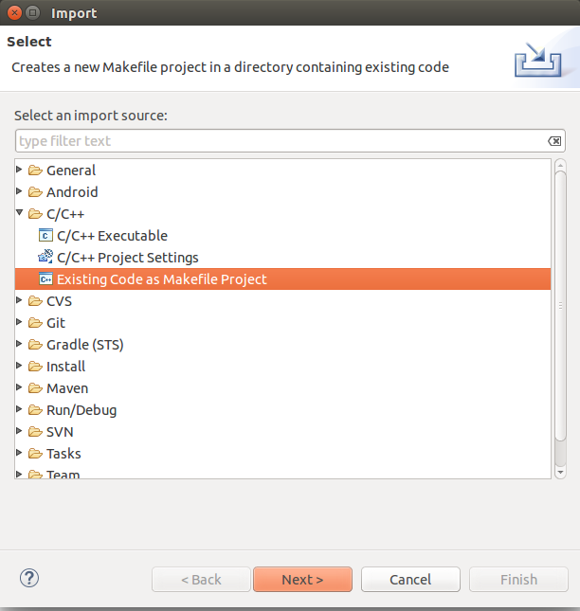Click the Maven folder icon
The image size is (580, 611).
pos(35,388)
